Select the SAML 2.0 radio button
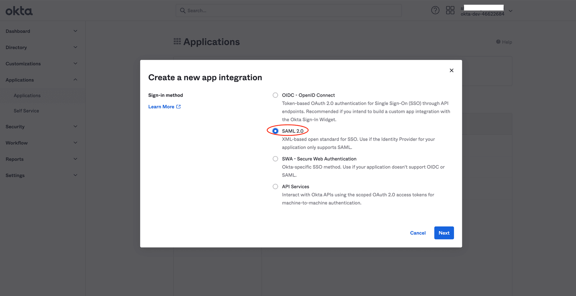The image size is (576, 296). [275, 131]
